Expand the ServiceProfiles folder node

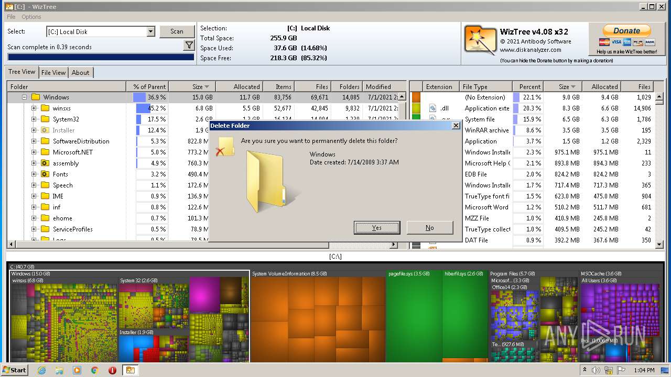34,229
